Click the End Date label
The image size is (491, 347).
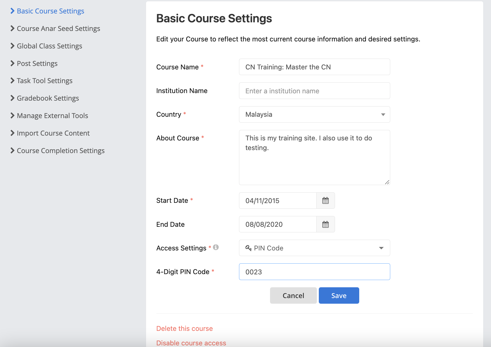point(171,224)
